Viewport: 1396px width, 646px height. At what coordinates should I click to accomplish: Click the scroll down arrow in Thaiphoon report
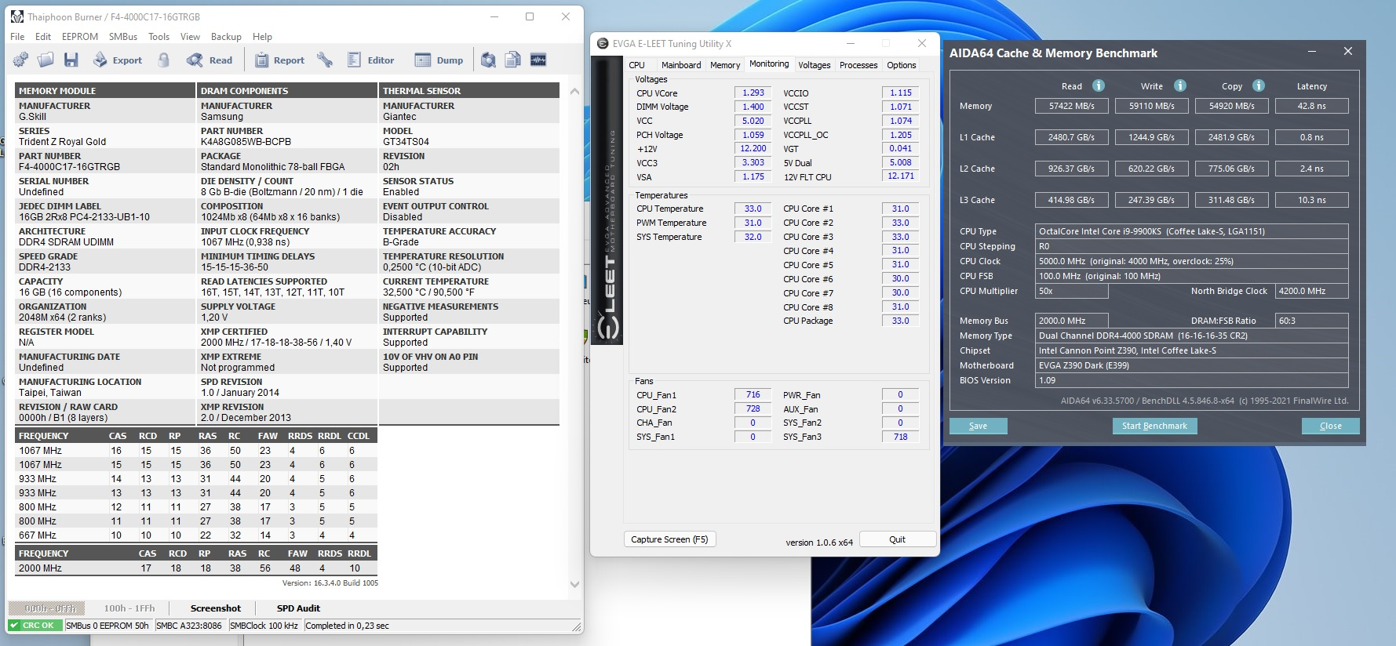574,584
